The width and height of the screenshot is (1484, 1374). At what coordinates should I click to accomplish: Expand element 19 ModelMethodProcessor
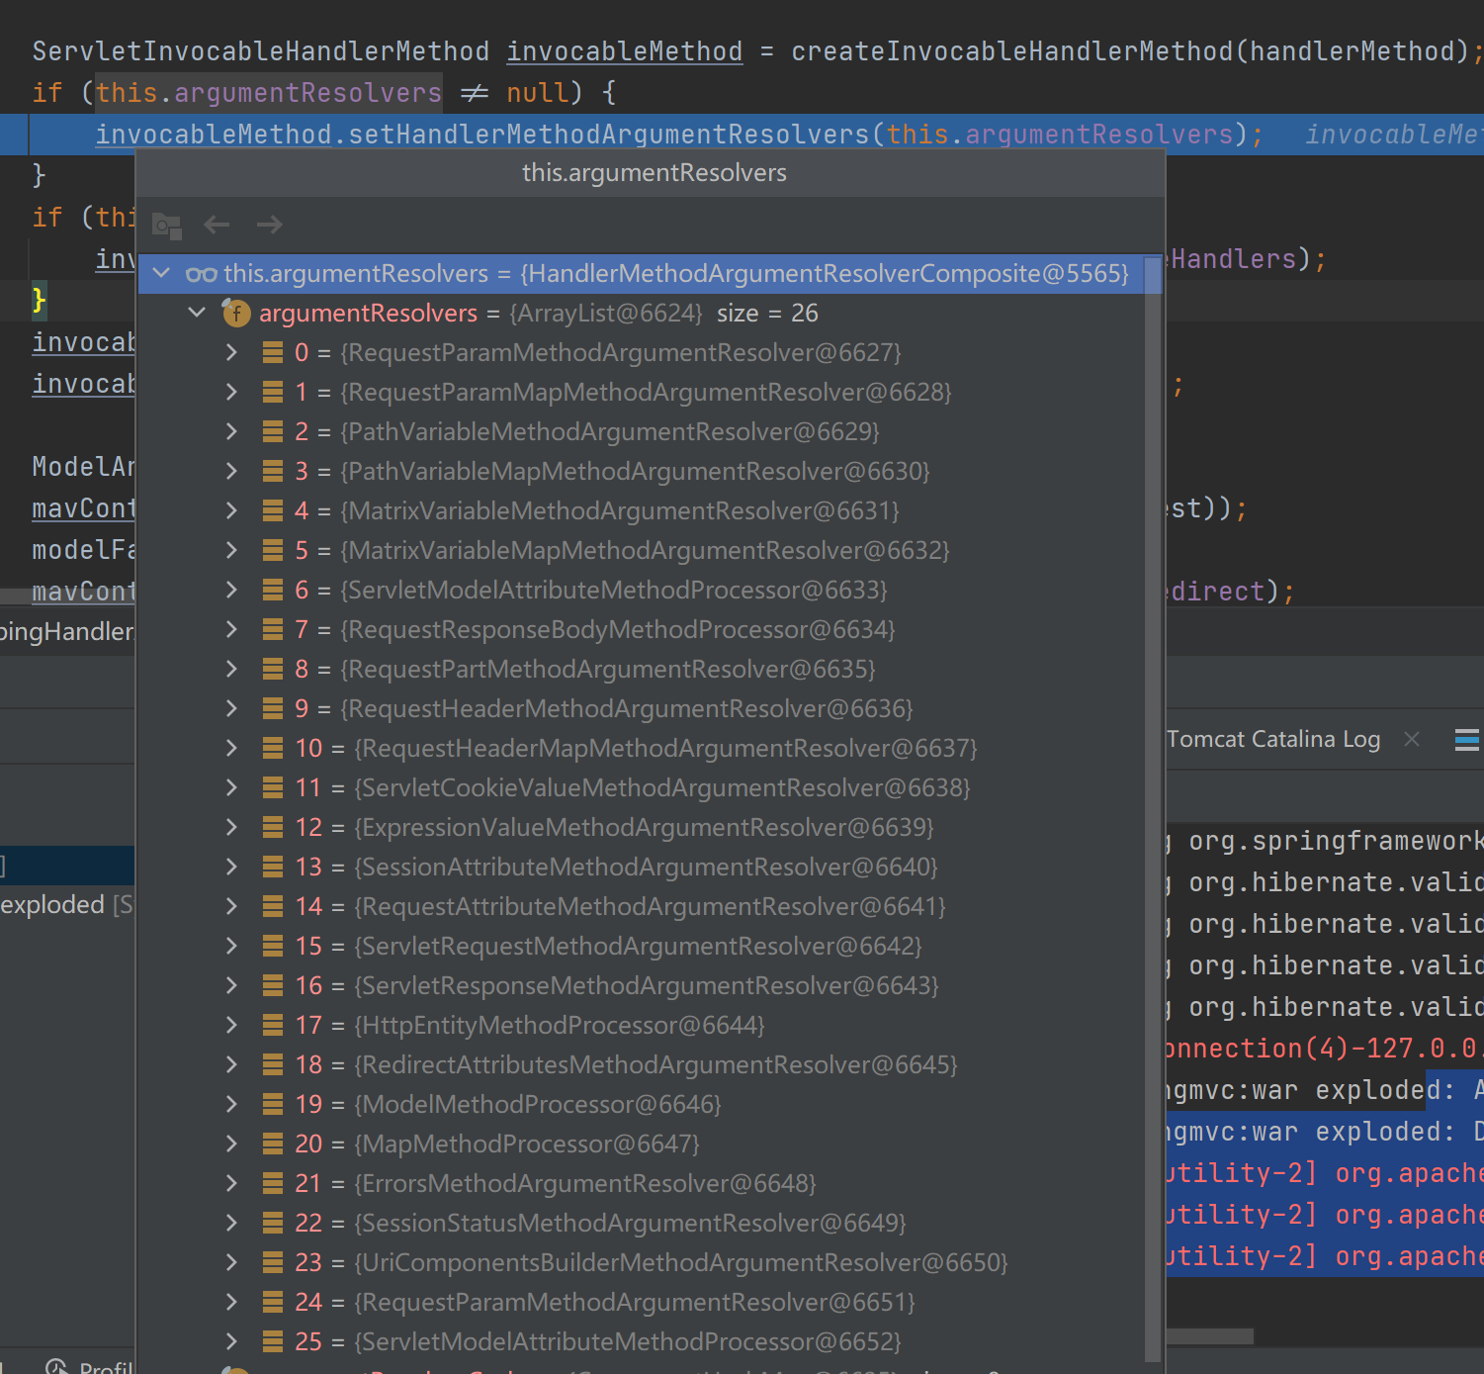[231, 1104]
